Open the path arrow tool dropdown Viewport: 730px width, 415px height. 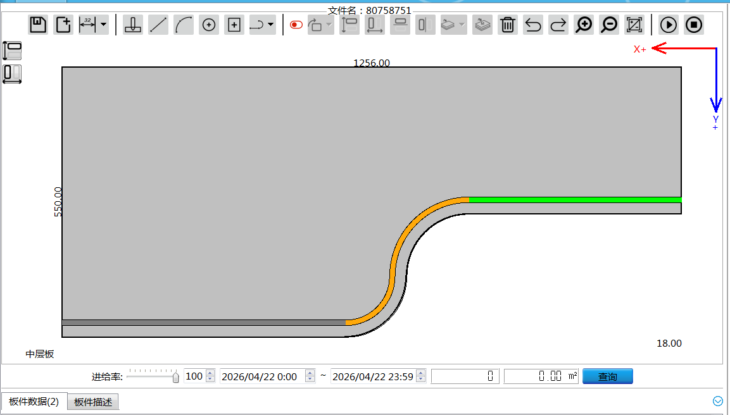pyautogui.click(x=270, y=25)
